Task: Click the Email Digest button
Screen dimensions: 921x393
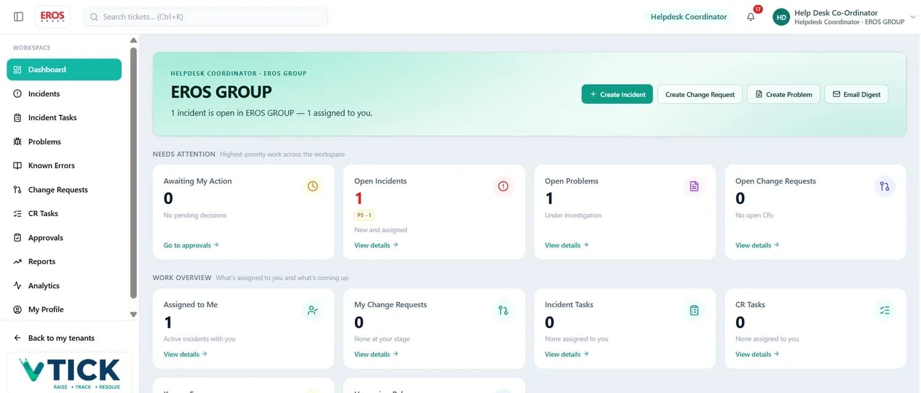Action: click(857, 94)
